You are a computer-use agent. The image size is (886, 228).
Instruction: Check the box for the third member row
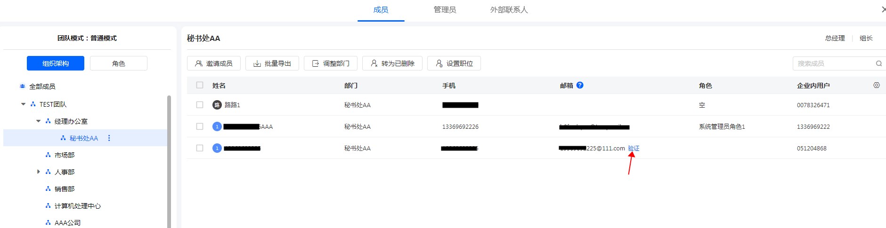(200, 148)
